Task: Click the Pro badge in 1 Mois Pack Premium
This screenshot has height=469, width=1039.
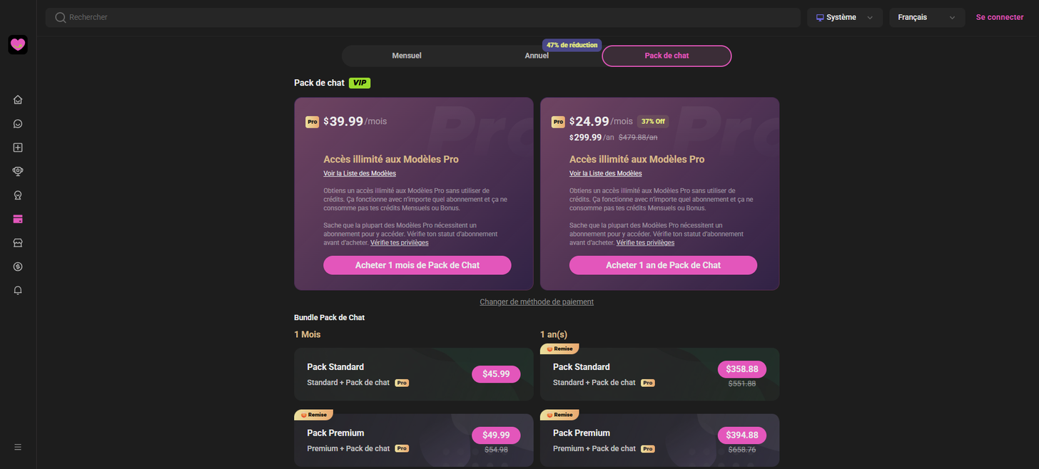Action: (x=402, y=448)
